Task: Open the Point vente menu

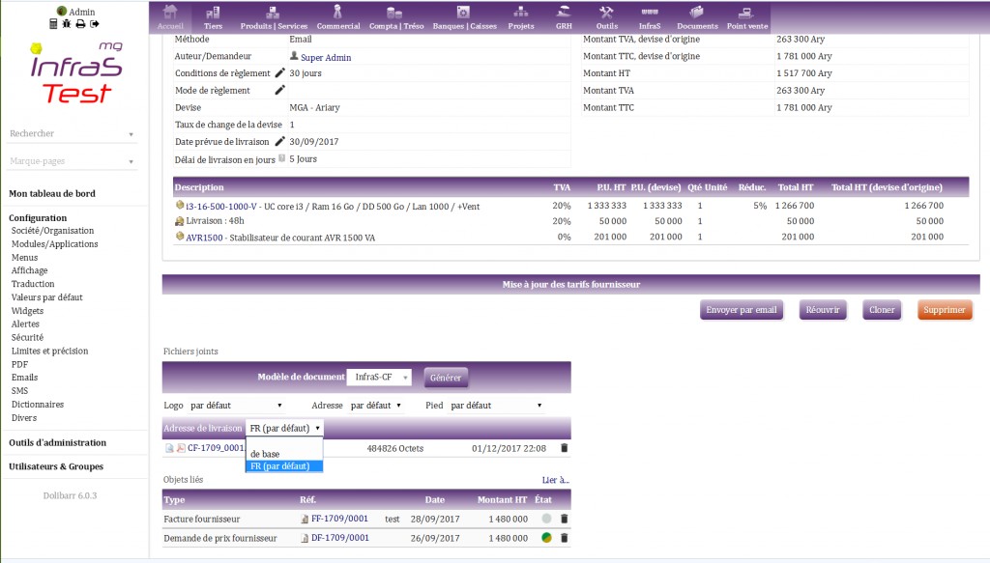Action: pos(747,17)
